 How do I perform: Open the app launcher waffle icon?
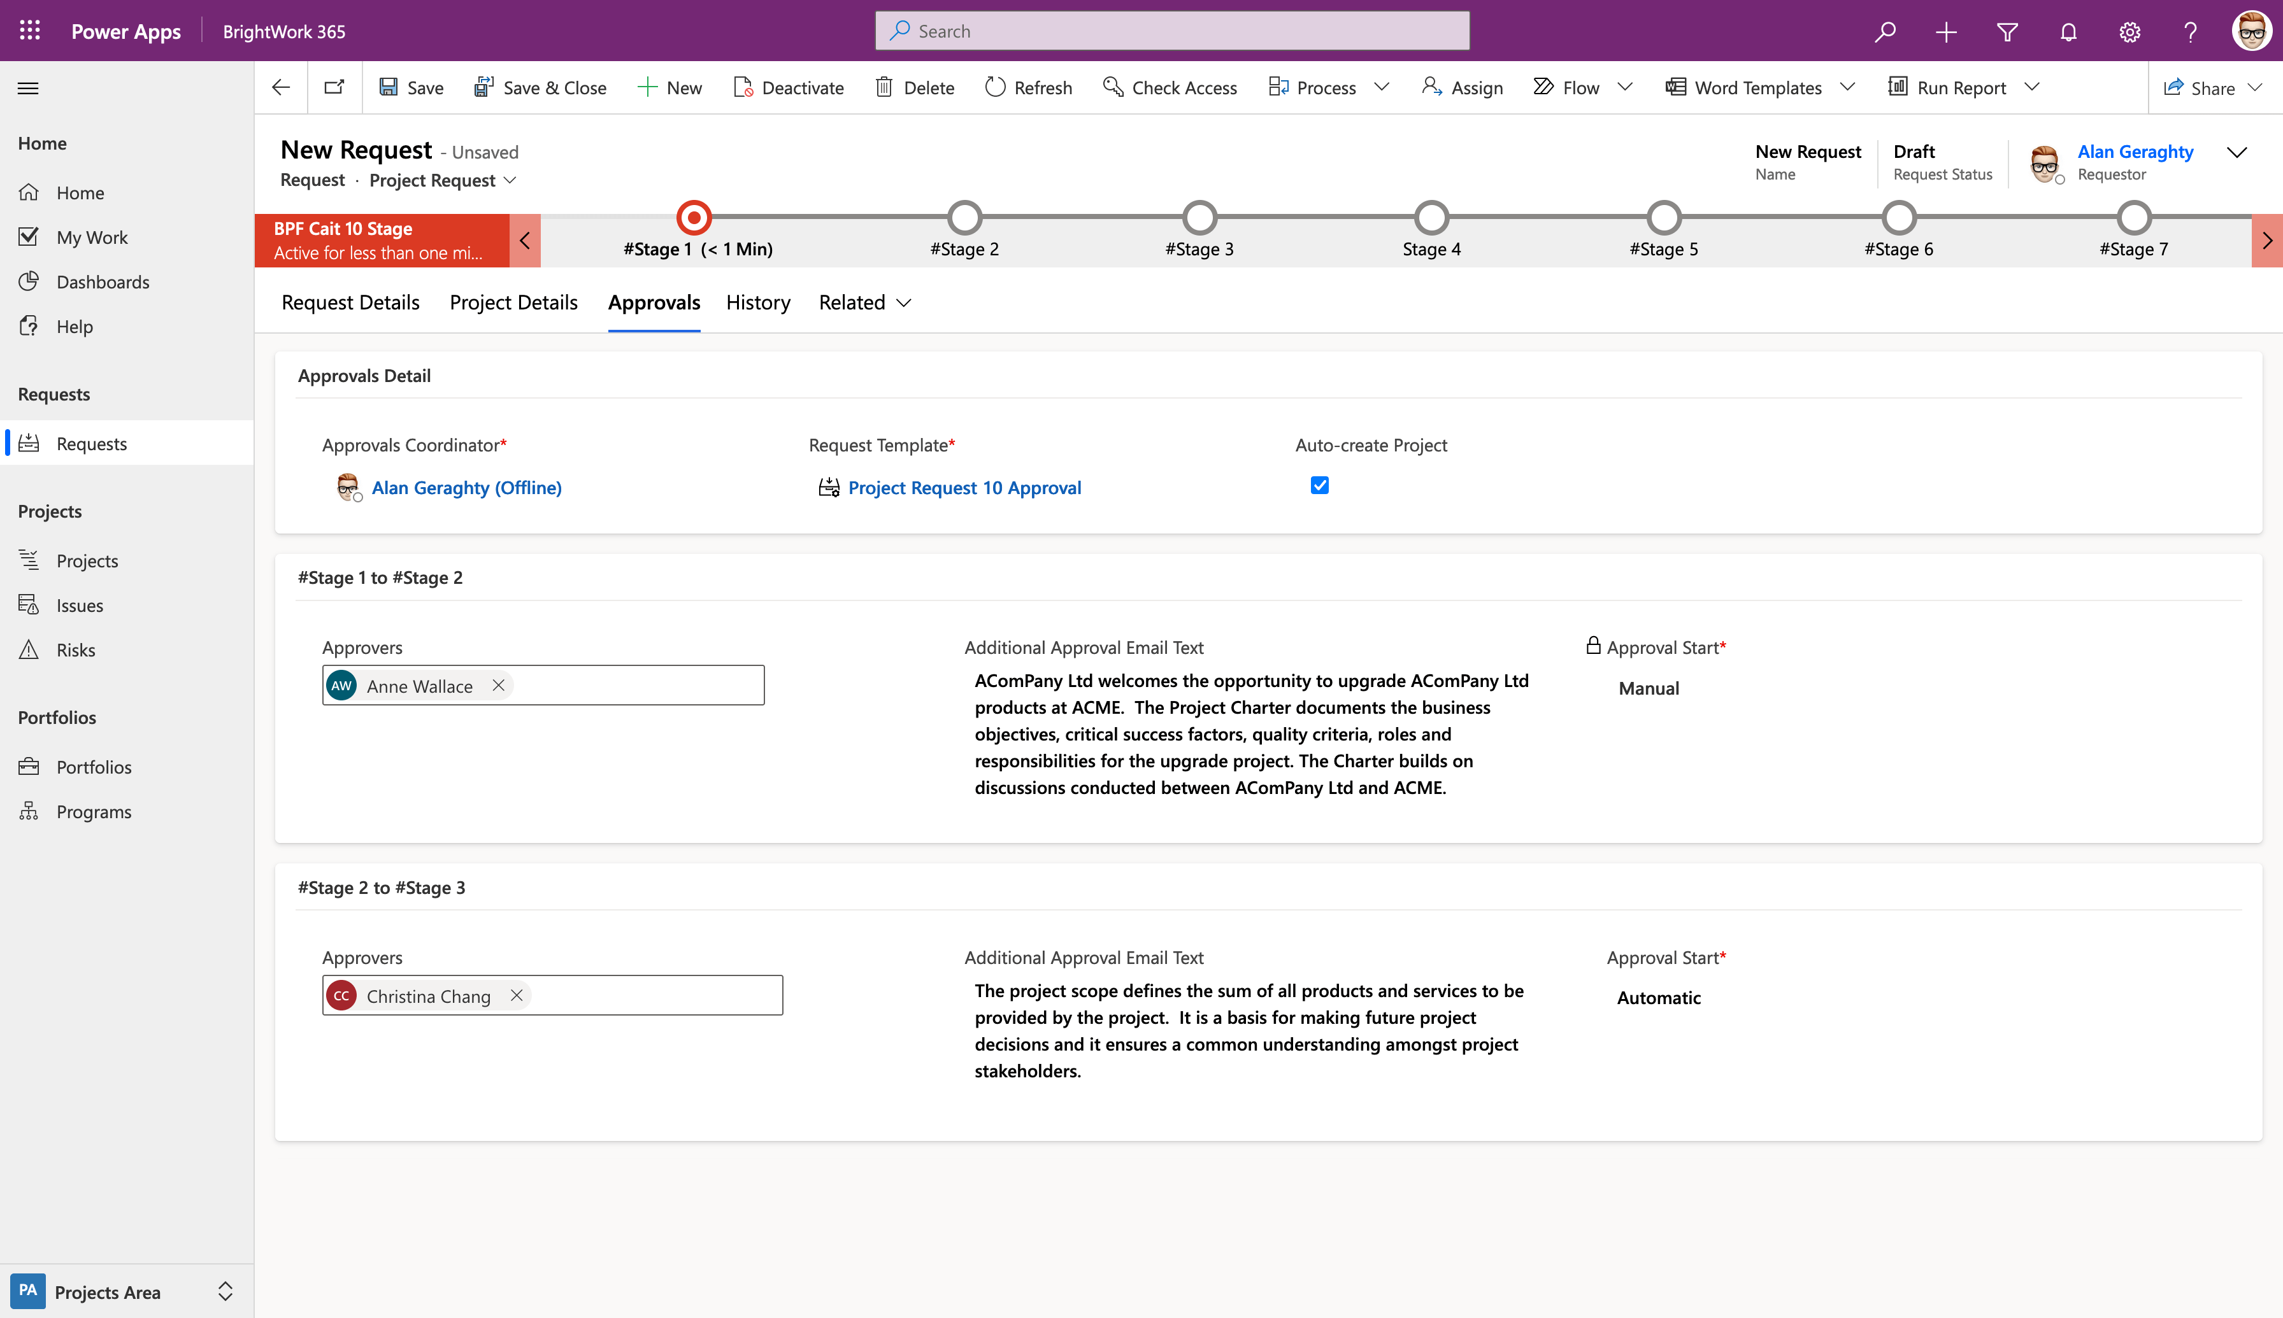click(x=30, y=31)
